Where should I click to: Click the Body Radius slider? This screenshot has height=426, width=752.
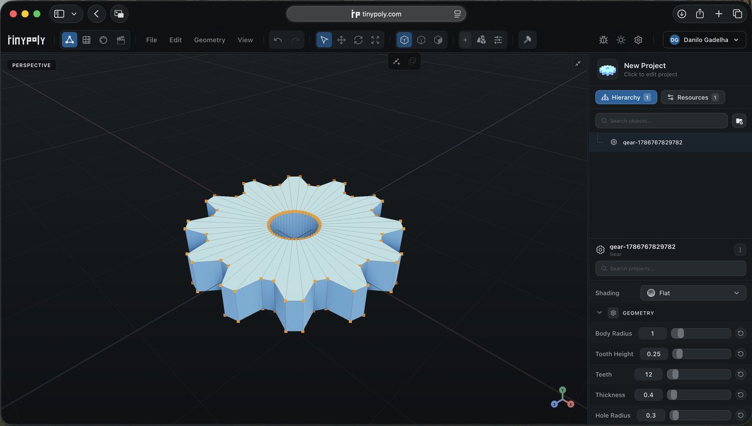[x=701, y=333]
